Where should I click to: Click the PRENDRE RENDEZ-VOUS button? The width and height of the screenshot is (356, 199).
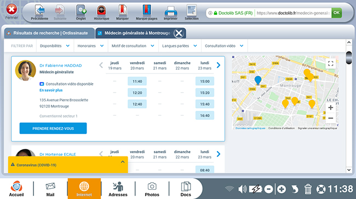pyautogui.click(x=53, y=129)
